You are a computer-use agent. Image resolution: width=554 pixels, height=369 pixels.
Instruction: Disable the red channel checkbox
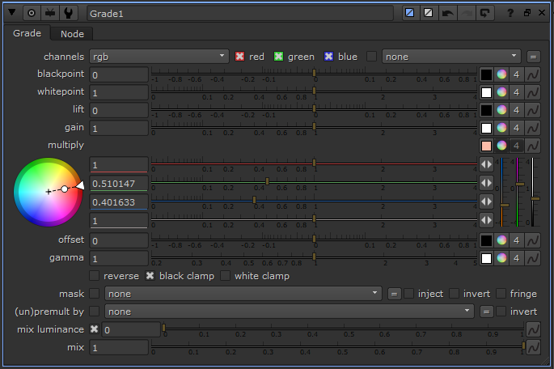(x=239, y=57)
